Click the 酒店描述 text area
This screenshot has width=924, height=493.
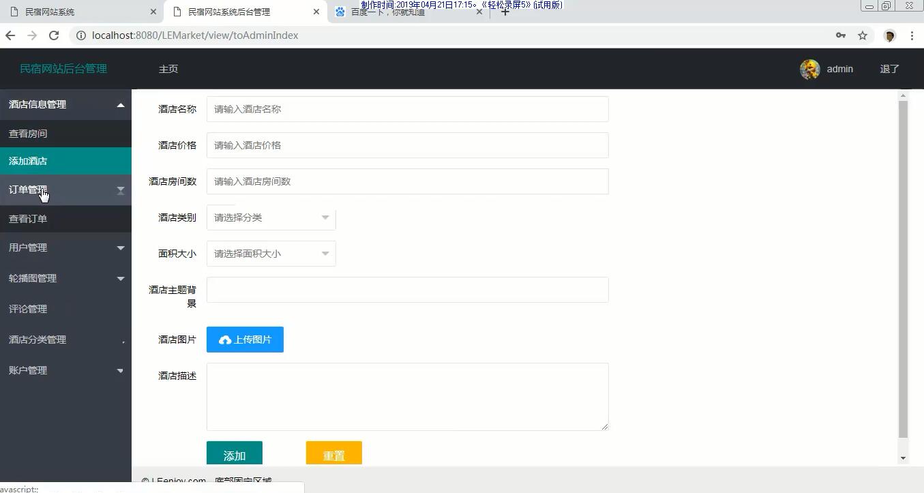[407, 397]
